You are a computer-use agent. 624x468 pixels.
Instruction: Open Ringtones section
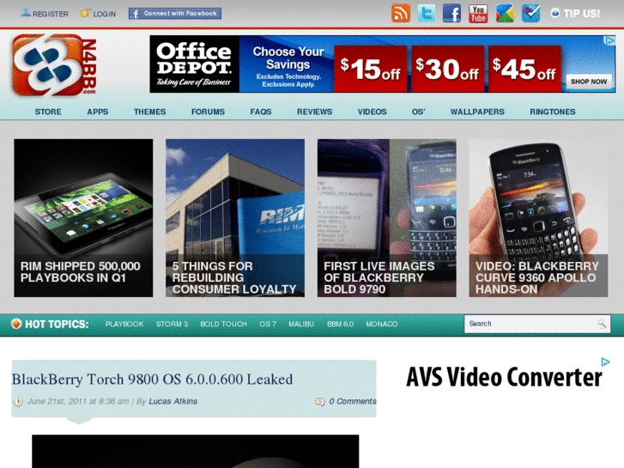[x=553, y=112]
